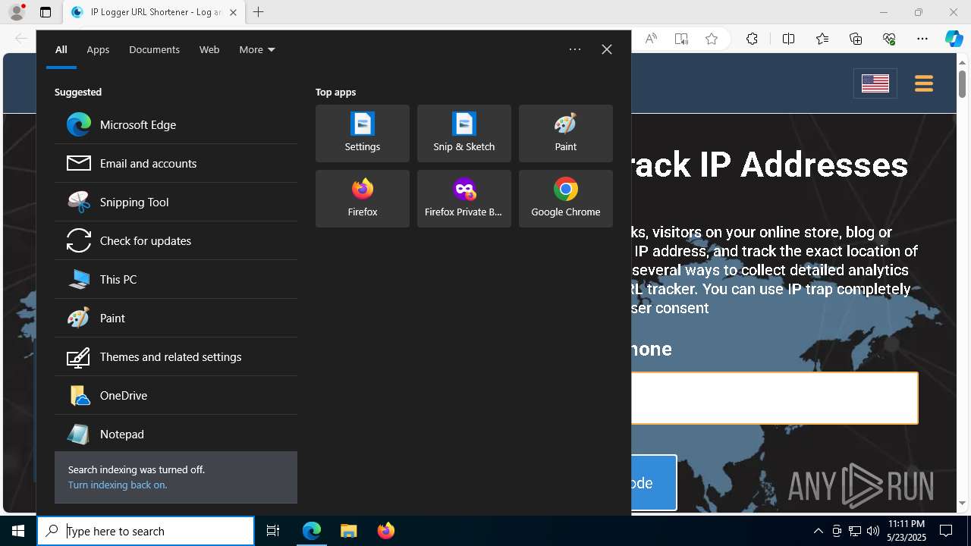Open Settings tile in Top apps

[363, 133]
